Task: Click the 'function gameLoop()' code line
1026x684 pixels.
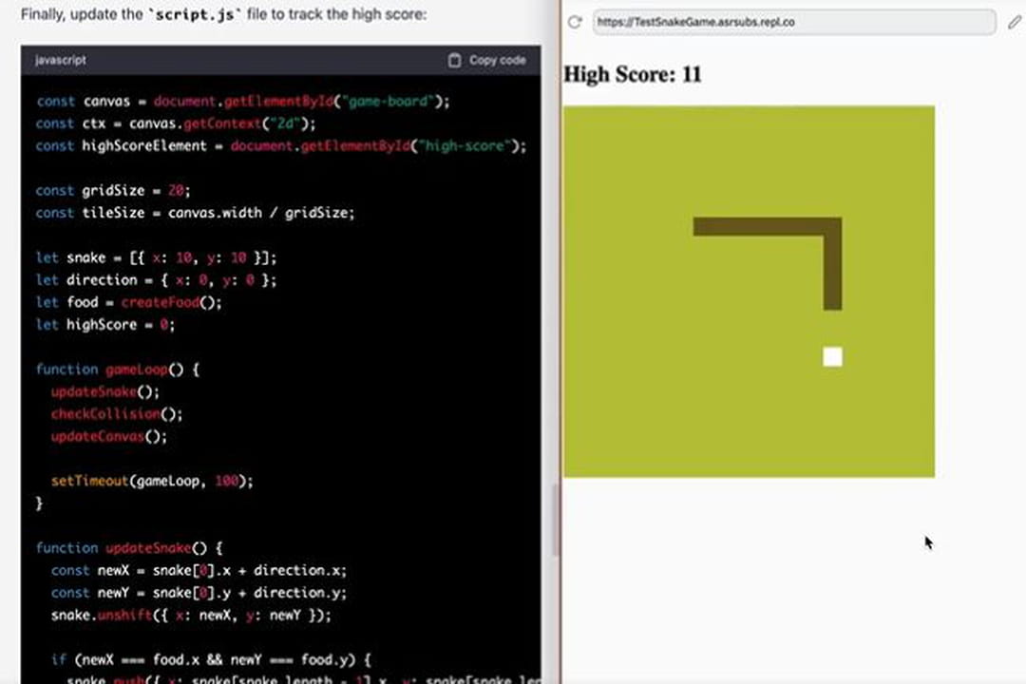Action: 118,370
